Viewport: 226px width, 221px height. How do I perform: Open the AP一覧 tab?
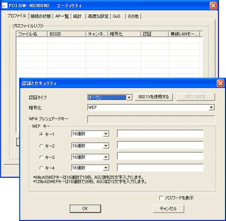[x=62, y=16]
